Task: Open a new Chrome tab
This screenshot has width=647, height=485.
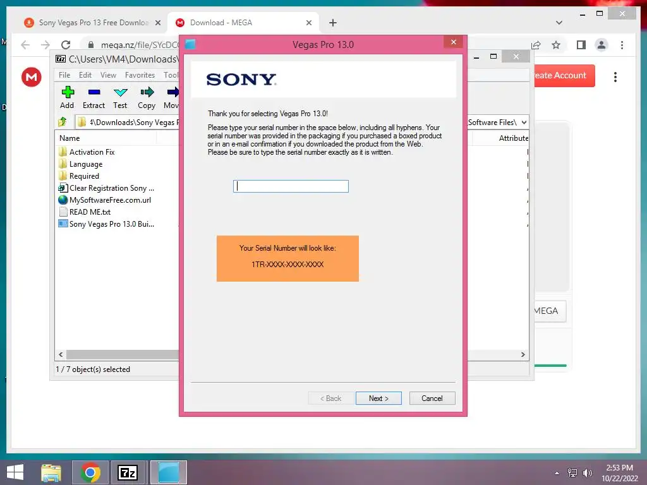Action: point(333,23)
